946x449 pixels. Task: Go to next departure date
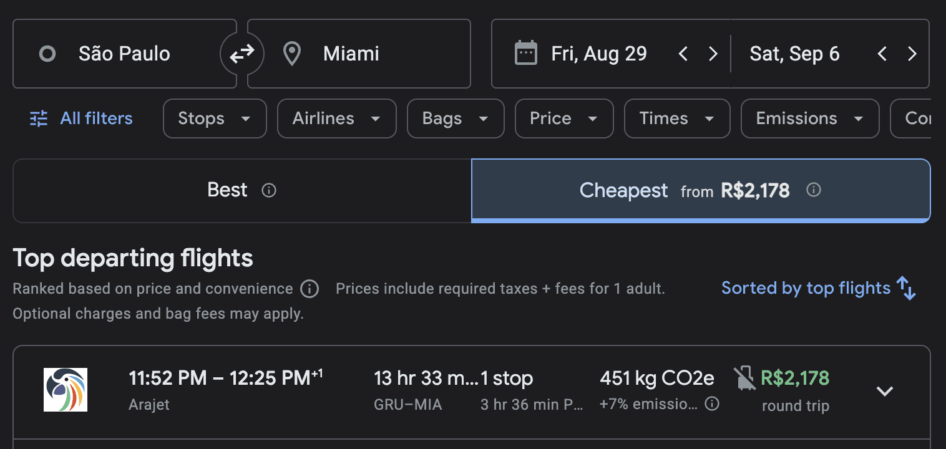(713, 54)
